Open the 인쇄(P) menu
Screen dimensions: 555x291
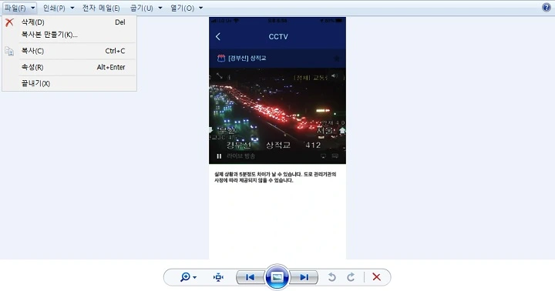pos(54,8)
